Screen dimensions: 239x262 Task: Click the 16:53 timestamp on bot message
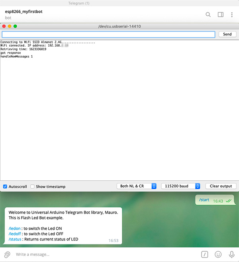114,240
